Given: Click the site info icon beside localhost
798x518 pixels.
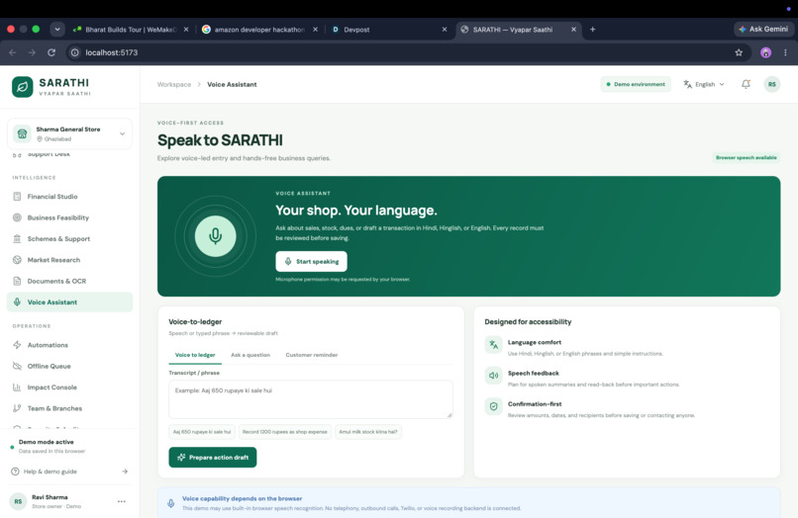Looking at the screenshot, I should [x=75, y=52].
